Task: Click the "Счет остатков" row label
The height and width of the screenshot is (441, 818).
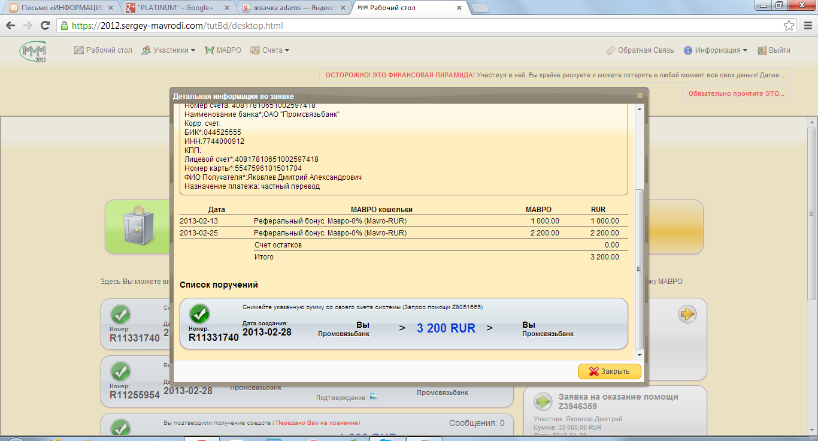Action: coord(278,245)
